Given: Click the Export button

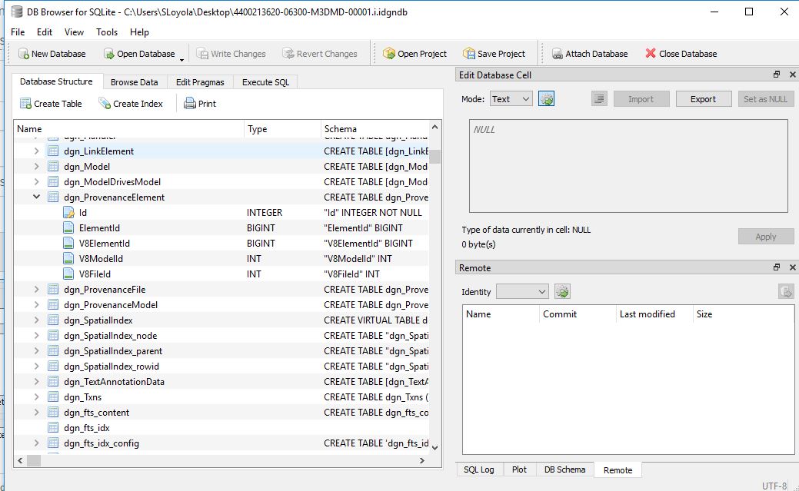Looking at the screenshot, I should tap(703, 99).
